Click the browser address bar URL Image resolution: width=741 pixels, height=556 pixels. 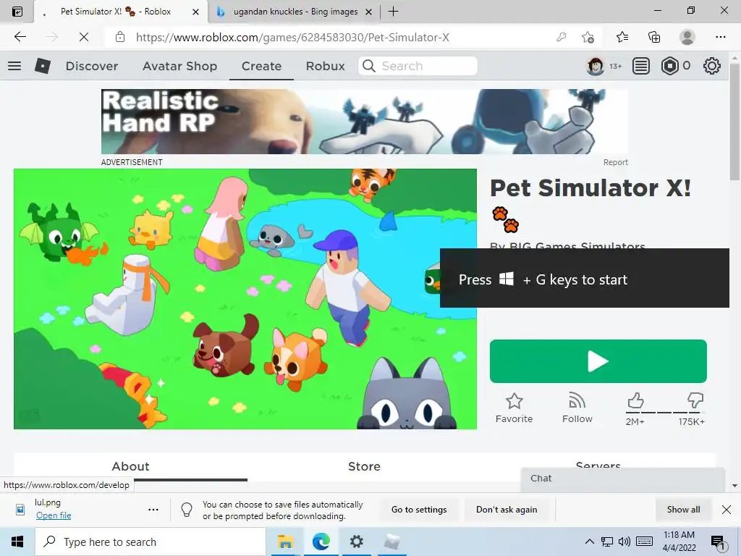tap(292, 38)
